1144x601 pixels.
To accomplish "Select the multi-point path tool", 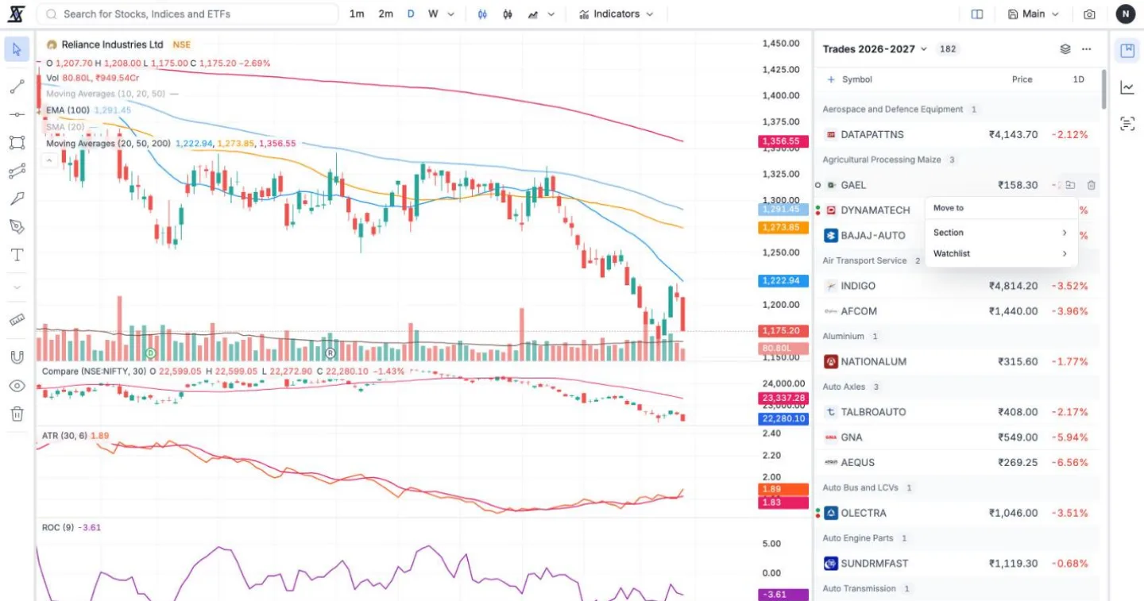I will tap(17, 171).
